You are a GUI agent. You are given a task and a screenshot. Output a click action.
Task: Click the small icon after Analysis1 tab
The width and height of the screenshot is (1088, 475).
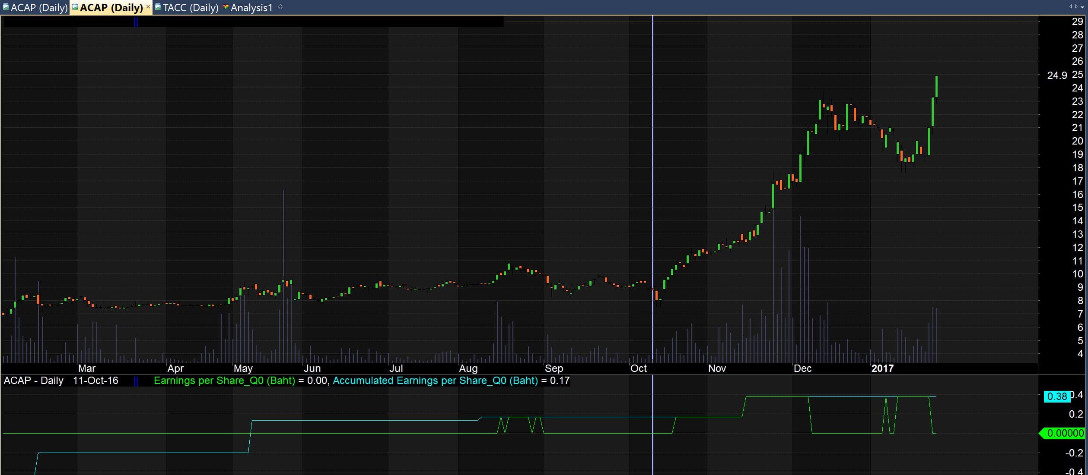click(x=280, y=7)
